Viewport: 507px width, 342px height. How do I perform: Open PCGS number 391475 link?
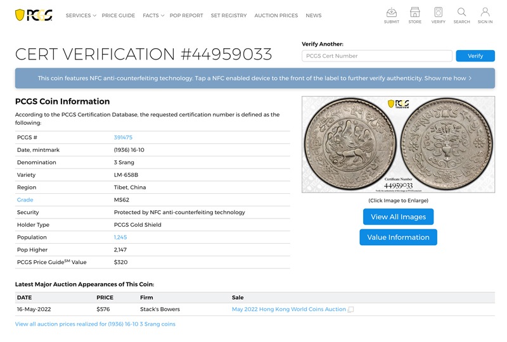123,137
